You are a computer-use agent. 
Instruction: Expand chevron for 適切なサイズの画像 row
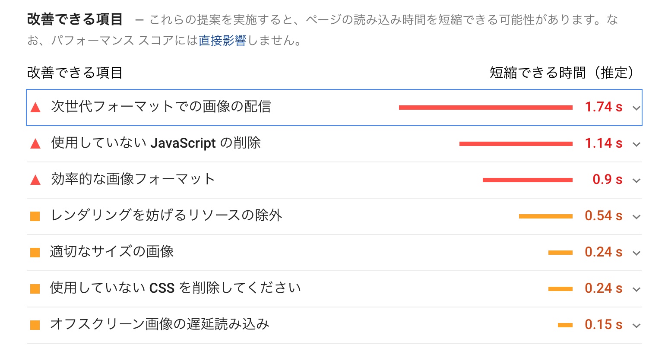(x=636, y=253)
